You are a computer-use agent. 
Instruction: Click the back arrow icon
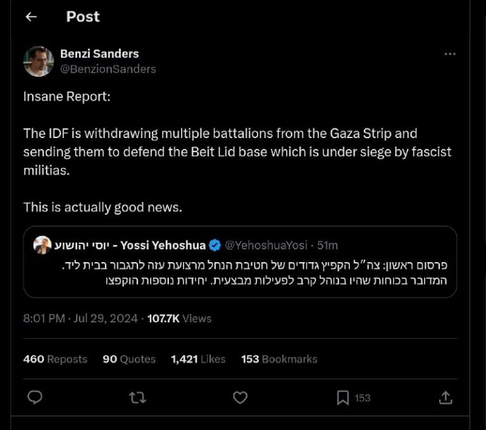pos(30,17)
